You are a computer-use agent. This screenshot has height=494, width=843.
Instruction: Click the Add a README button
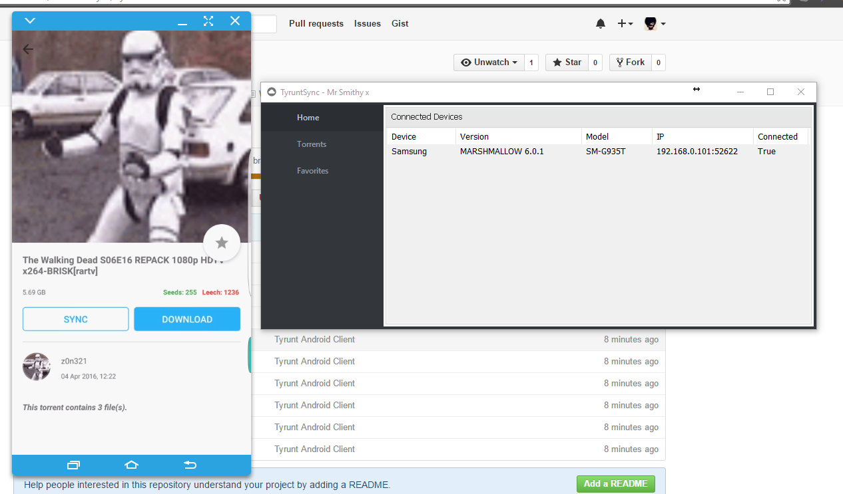(x=615, y=484)
